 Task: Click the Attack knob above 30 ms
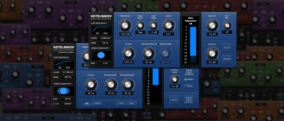click(91, 84)
